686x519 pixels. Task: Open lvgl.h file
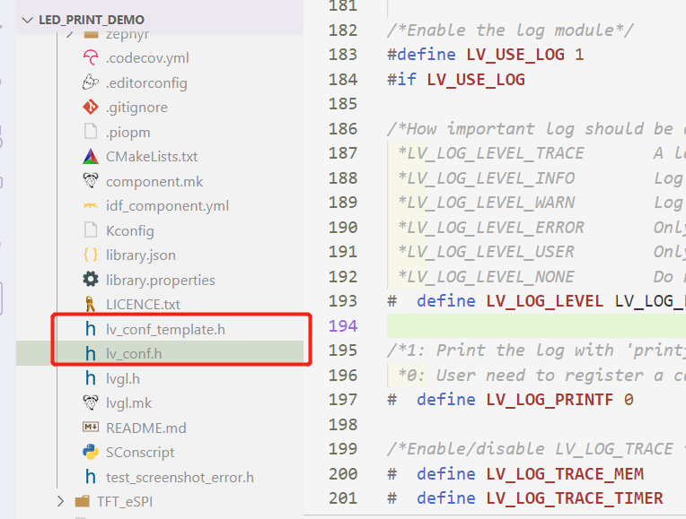click(123, 379)
